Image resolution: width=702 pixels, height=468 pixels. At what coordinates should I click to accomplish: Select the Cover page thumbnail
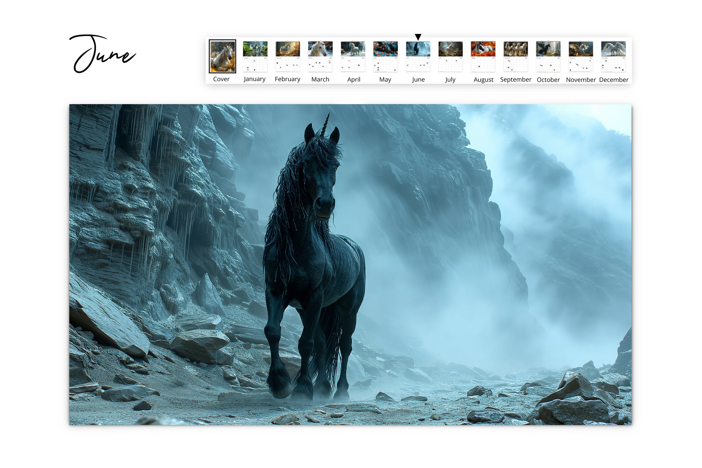[222, 56]
